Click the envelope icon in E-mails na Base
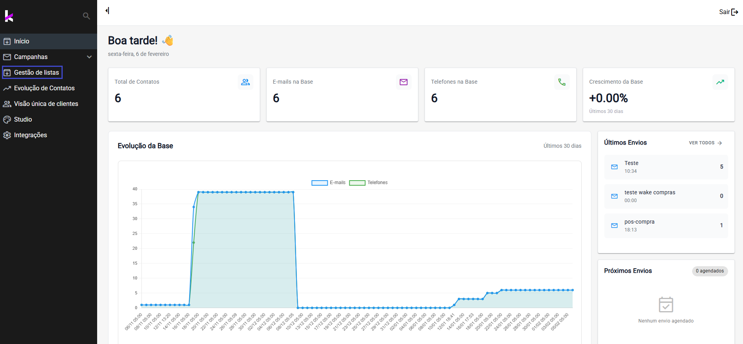Viewport: 743px width, 344px height. 403,82
